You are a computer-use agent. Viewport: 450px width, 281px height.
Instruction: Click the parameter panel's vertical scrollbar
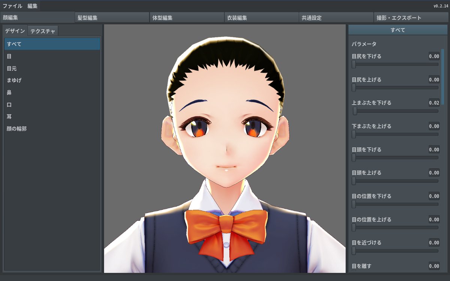(x=443, y=75)
